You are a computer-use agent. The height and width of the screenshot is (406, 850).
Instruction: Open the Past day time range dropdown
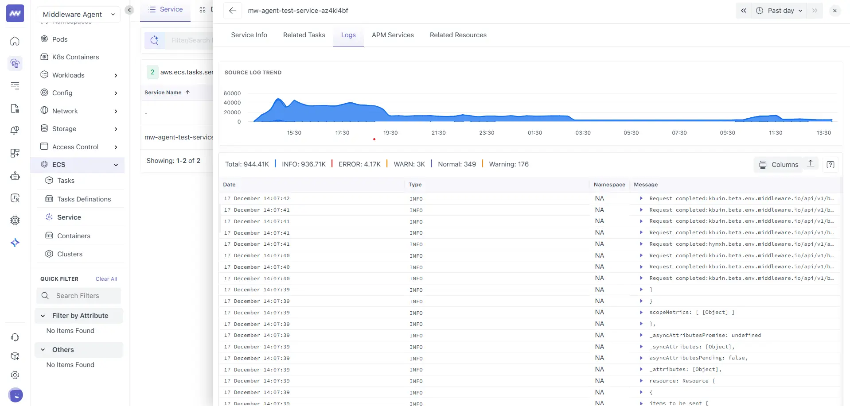pos(779,10)
